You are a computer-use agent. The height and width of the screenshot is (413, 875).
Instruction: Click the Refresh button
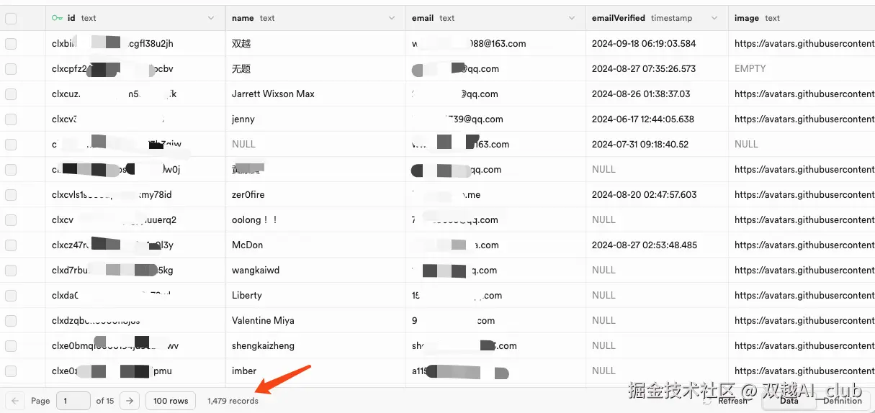(732, 401)
